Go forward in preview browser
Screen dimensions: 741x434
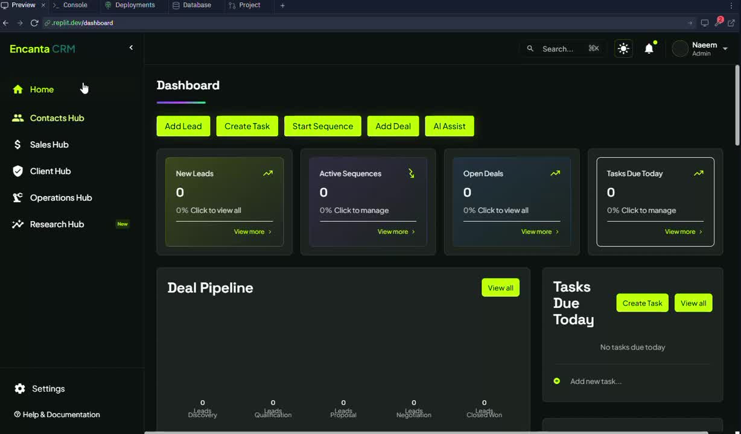[20, 23]
